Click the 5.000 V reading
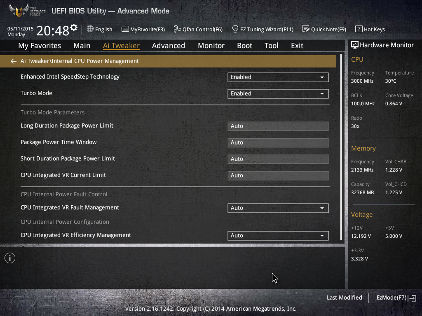Viewport: 422px width, 316px height. tap(394, 236)
